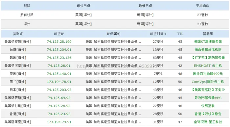The image size is (230, 127).
Task: Click the 12毫秒 response time cell
Action: coord(158,82)
